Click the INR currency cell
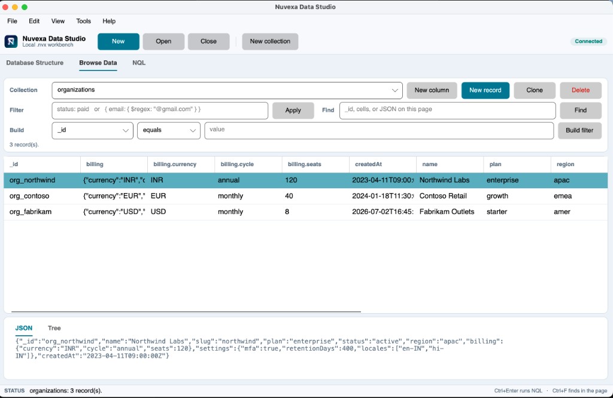 [x=181, y=180]
